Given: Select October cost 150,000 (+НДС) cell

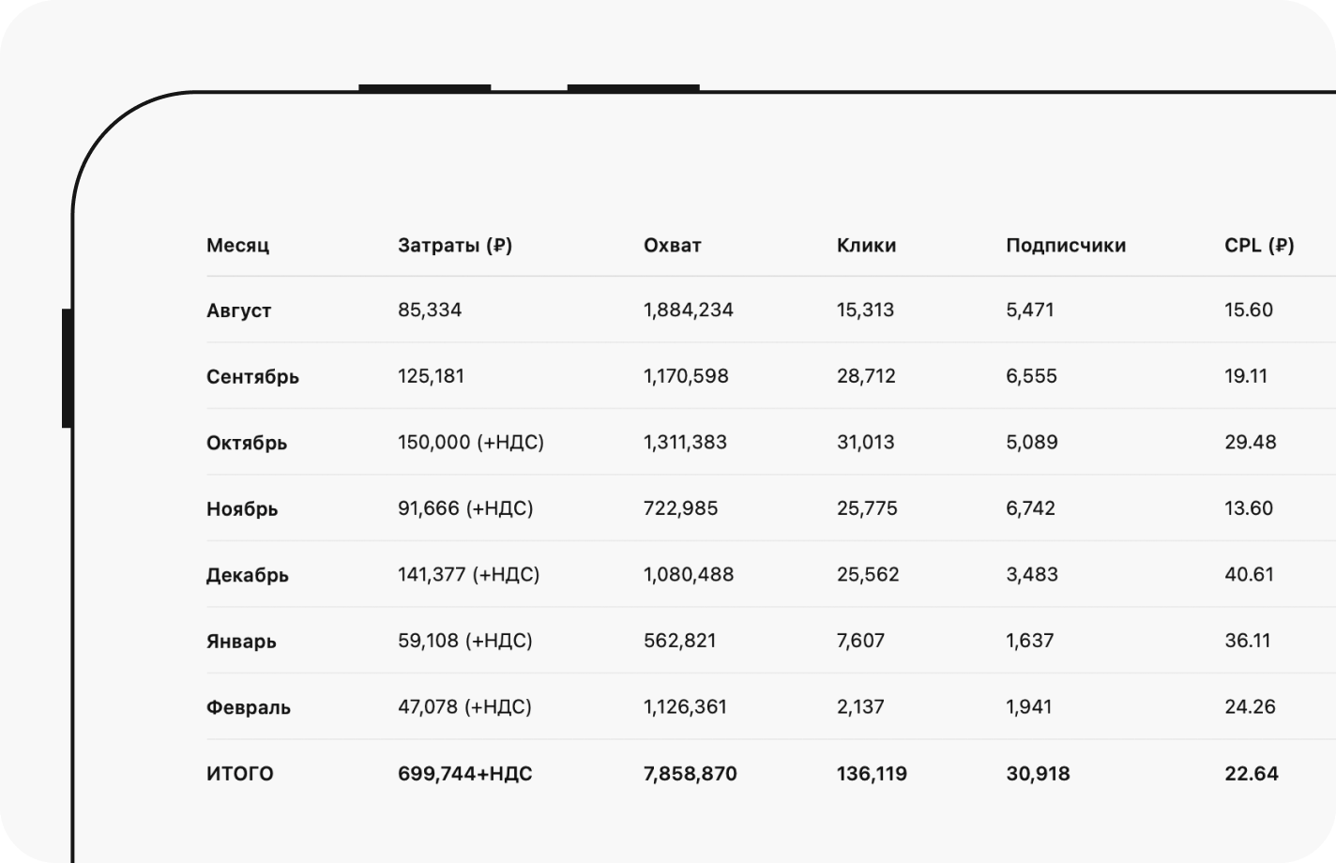Looking at the screenshot, I should click(x=470, y=443).
